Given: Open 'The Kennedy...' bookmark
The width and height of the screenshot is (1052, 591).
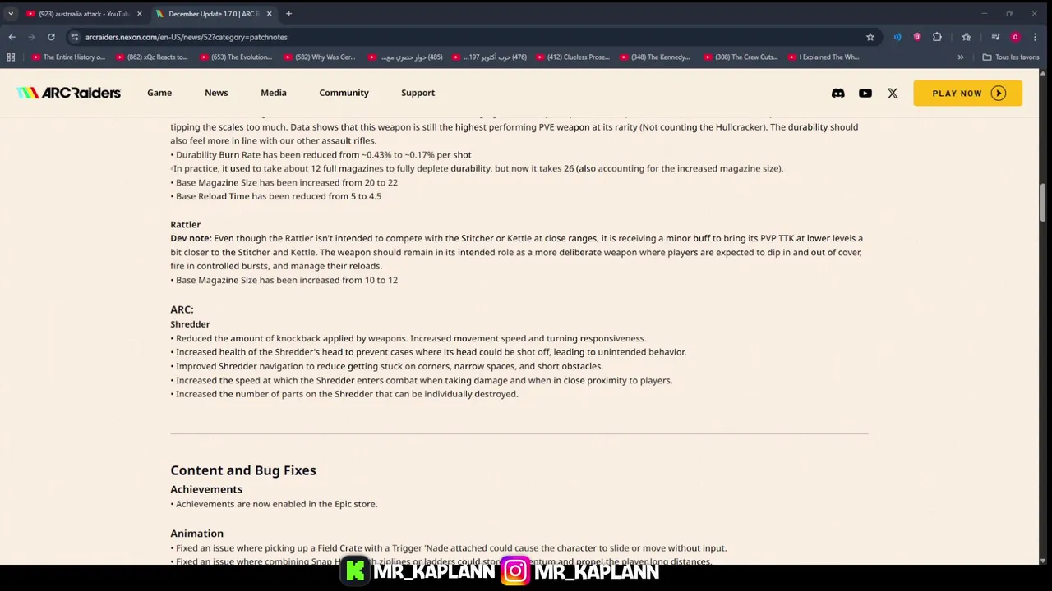Looking at the screenshot, I should point(656,57).
